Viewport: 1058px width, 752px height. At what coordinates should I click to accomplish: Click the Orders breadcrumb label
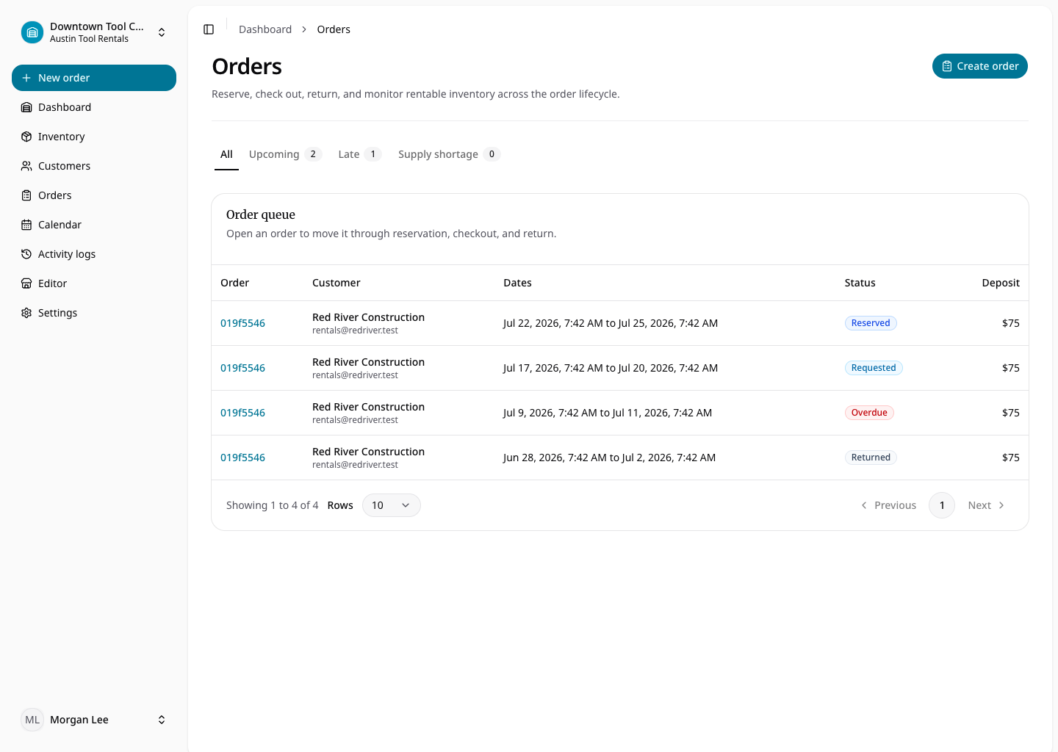(334, 29)
